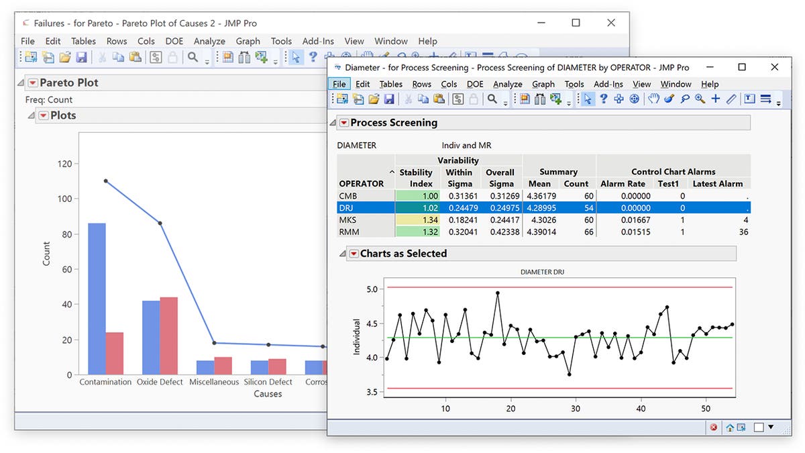Image resolution: width=805 pixels, height=453 pixels.
Task: Select the thin plus crosshairs tool
Action: point(716,99)
